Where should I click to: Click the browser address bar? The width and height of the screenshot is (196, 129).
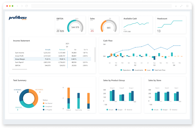101,6
